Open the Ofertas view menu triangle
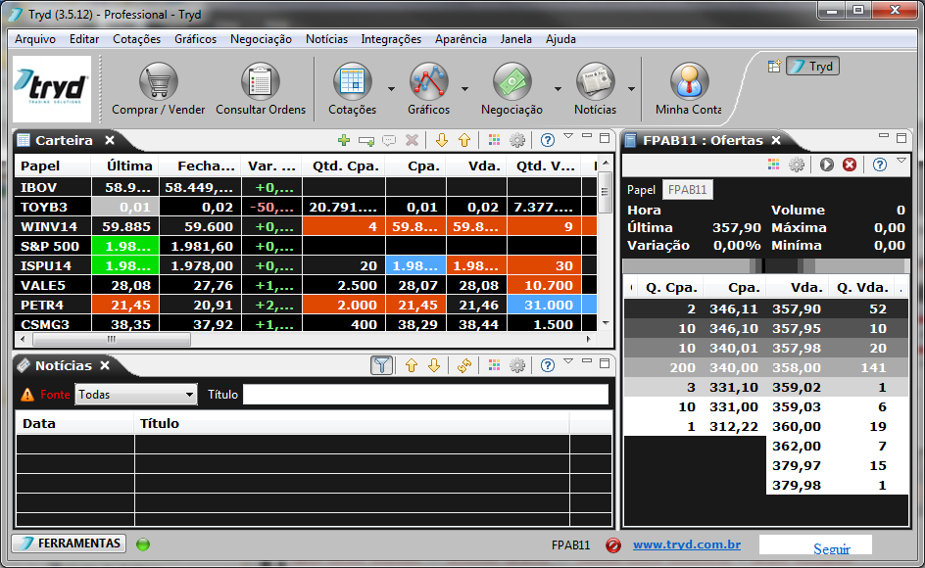Image resolution: width=925 pixels, height=568 pixels. (901, 161)
